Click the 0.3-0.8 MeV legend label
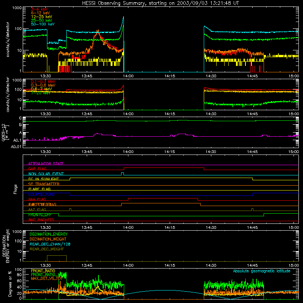 pyautogui.click(x=43, y=85)
